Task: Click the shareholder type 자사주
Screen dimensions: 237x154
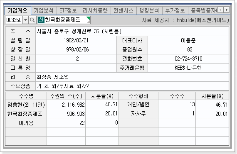Action: [138, 114]
